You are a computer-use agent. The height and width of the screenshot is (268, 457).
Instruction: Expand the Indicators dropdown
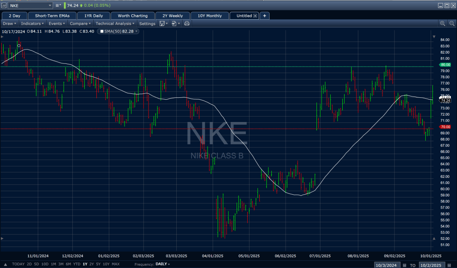coord(33,23)
